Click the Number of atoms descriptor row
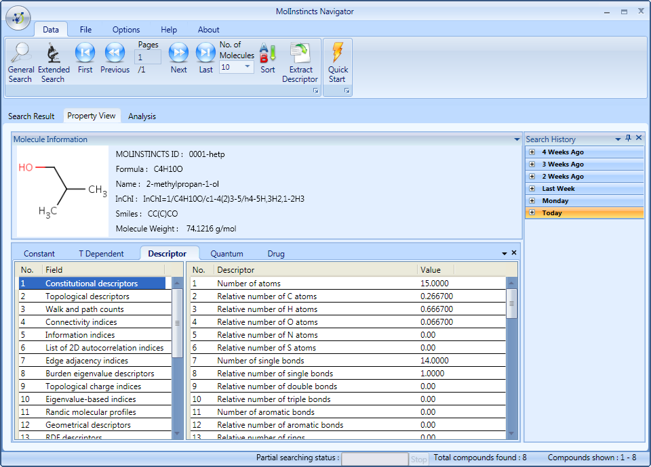The width and height of the screenshot is (651, 467). coord(348,284)
